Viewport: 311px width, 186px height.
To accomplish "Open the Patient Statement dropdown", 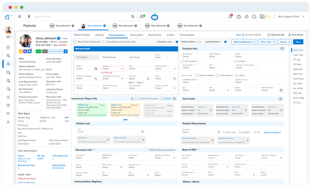I will coord(244,41).
